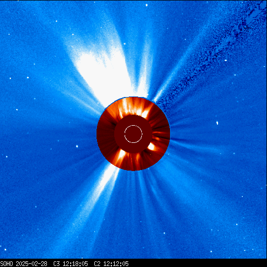Select the bright star at the top edge
The width and height of the screenshot is (267, 267).
point(147,5)
